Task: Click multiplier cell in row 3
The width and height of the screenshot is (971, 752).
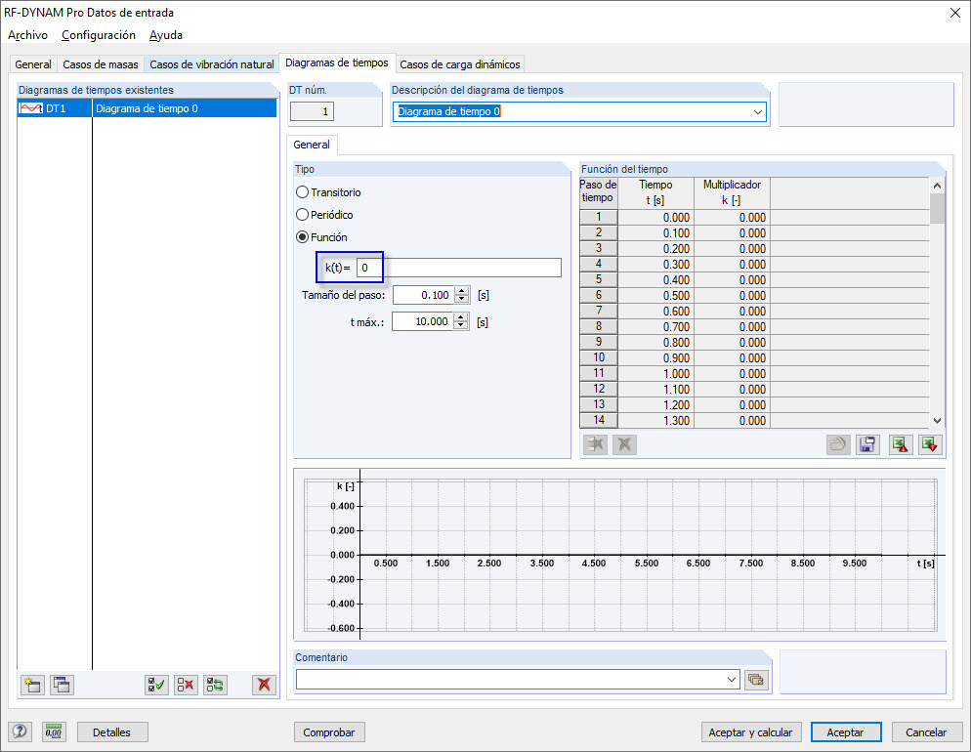Action: [x=732, y=248]
